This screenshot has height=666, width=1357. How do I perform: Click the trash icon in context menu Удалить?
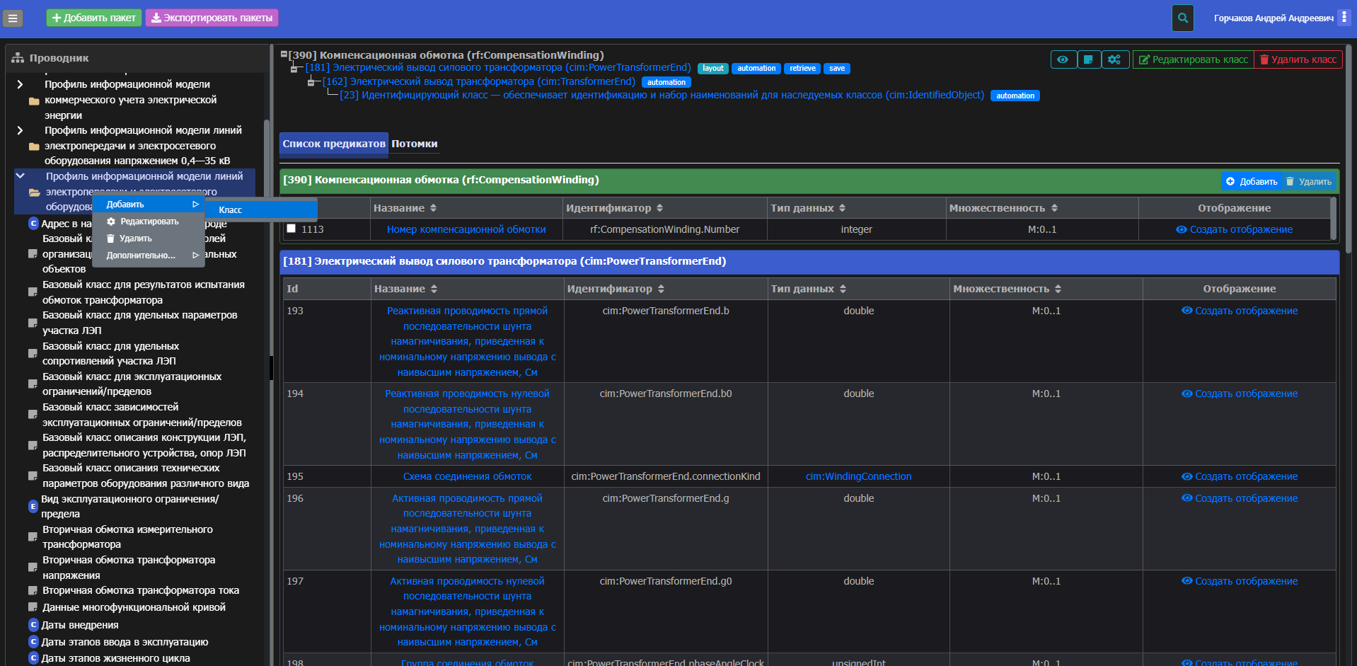coord(110,239)
